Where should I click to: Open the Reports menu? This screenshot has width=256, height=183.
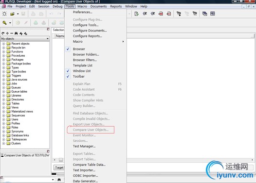pos(116,6)
